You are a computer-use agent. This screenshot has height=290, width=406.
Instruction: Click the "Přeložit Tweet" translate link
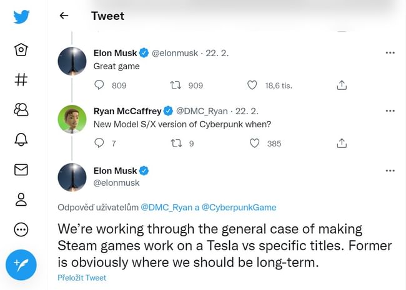[82, 278]
